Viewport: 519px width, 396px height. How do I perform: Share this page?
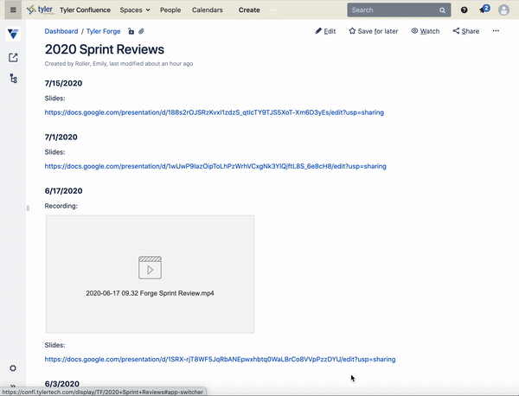[466, 31]
